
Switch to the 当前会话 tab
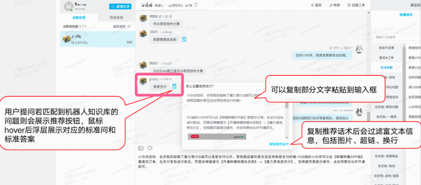coord(79,17)
